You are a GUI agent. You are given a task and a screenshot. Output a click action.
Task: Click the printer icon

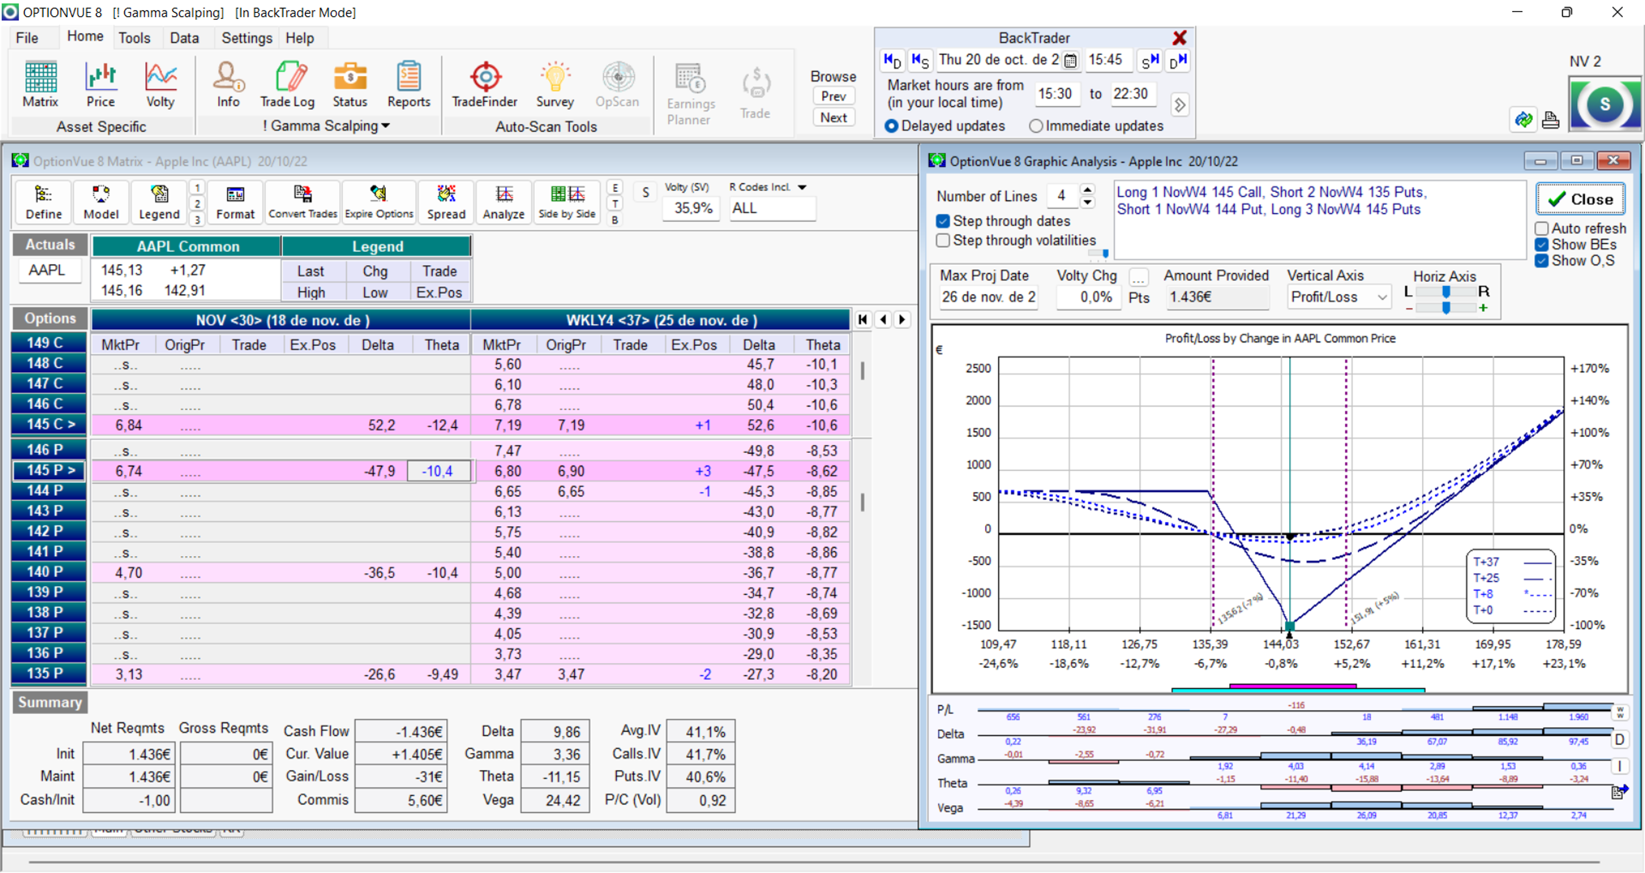[x=1550, y=120]
